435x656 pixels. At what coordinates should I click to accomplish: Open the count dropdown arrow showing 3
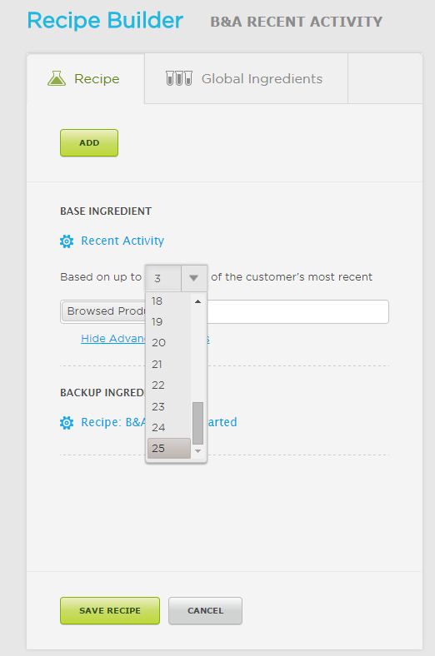click(x=193, y=278)
